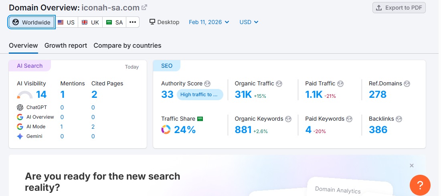Click the Google AI Overview icon
This screenshot has width=441, height=196.
click(x=20, y=117)
